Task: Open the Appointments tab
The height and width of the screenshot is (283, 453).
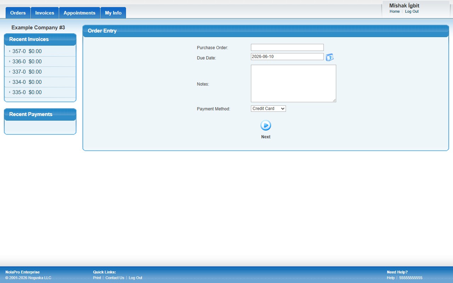Action: tap(79, 13)
